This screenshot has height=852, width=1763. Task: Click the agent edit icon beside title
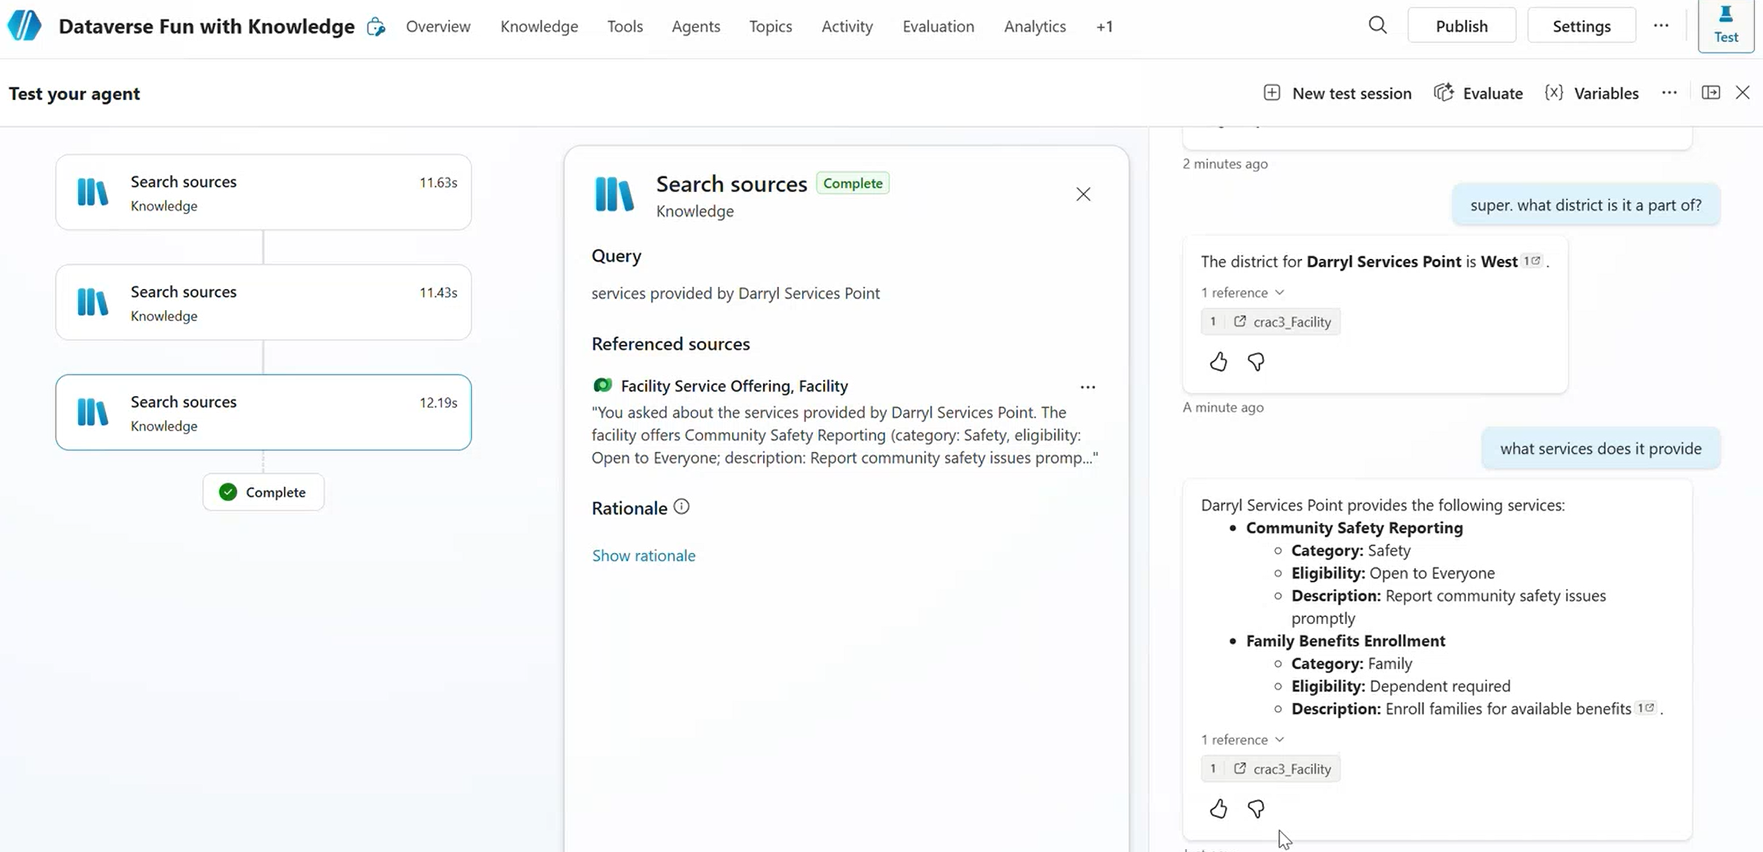click(376, 26)
